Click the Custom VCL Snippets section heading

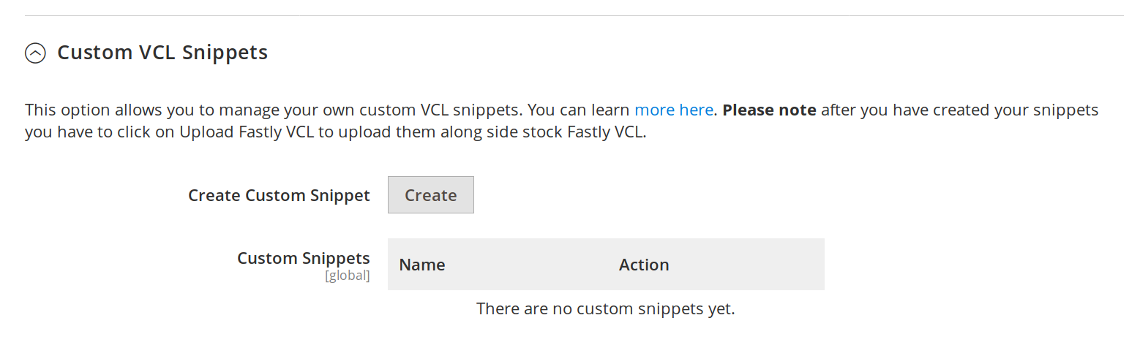click(x=162, y=53)
